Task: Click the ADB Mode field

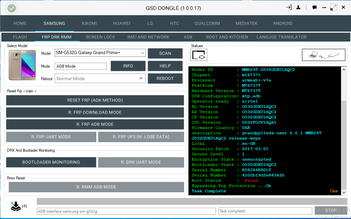Action: click(x=80, y=66)
